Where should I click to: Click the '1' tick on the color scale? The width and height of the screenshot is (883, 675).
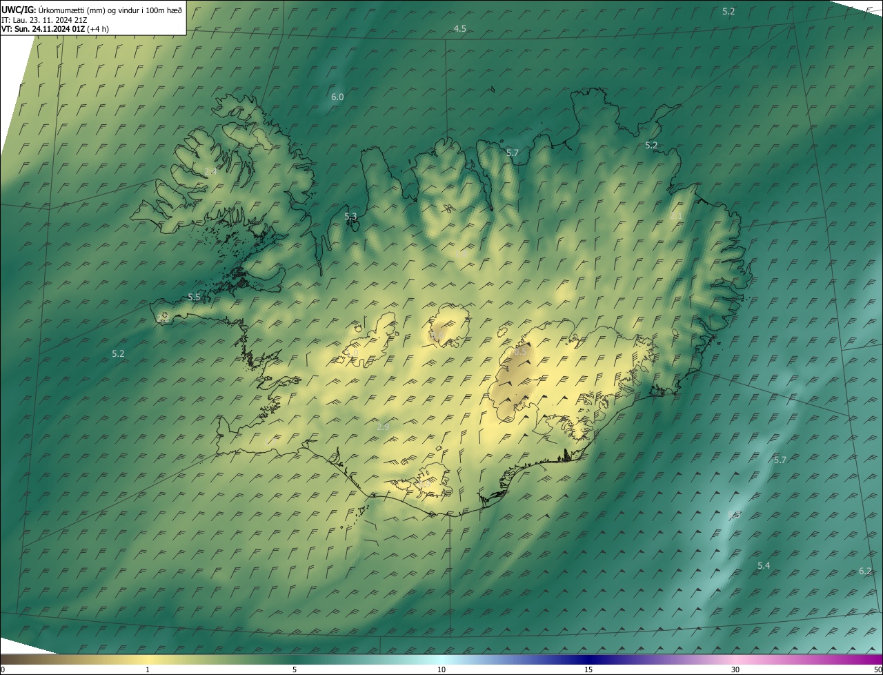coord(148,669)
